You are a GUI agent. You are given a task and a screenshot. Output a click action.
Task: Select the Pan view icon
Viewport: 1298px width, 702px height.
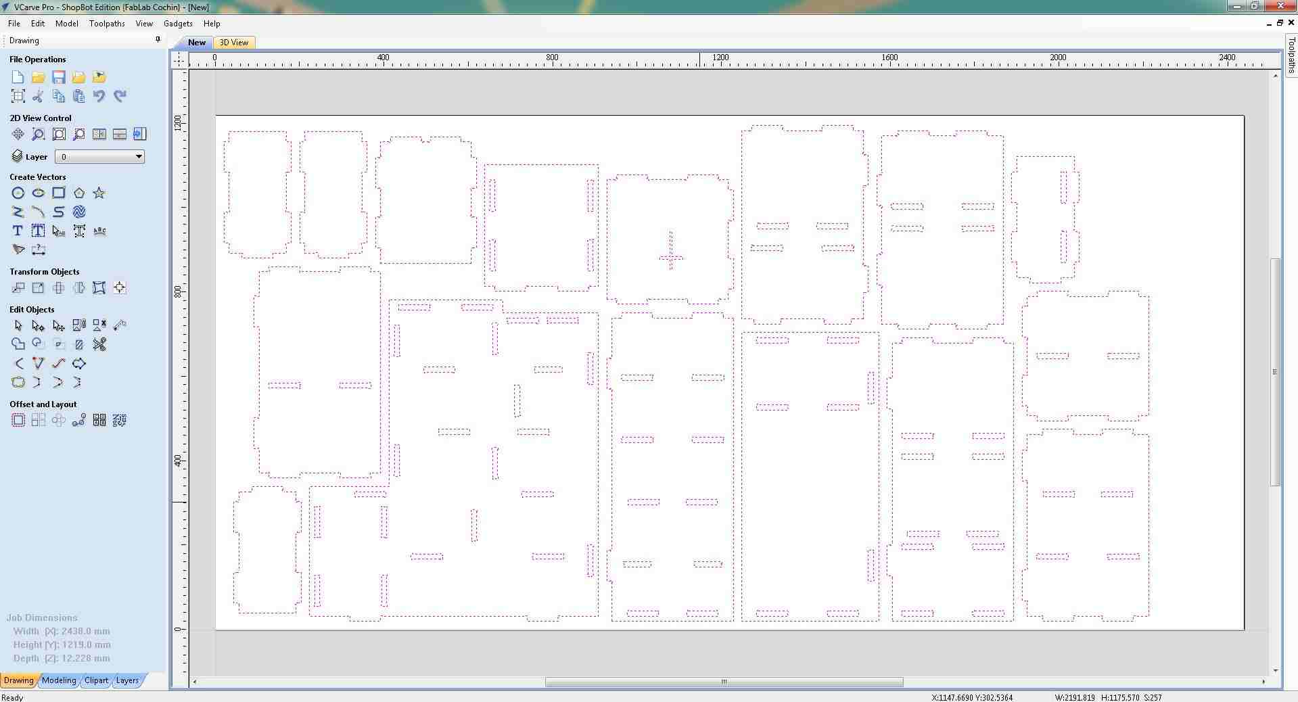[18, 135]
